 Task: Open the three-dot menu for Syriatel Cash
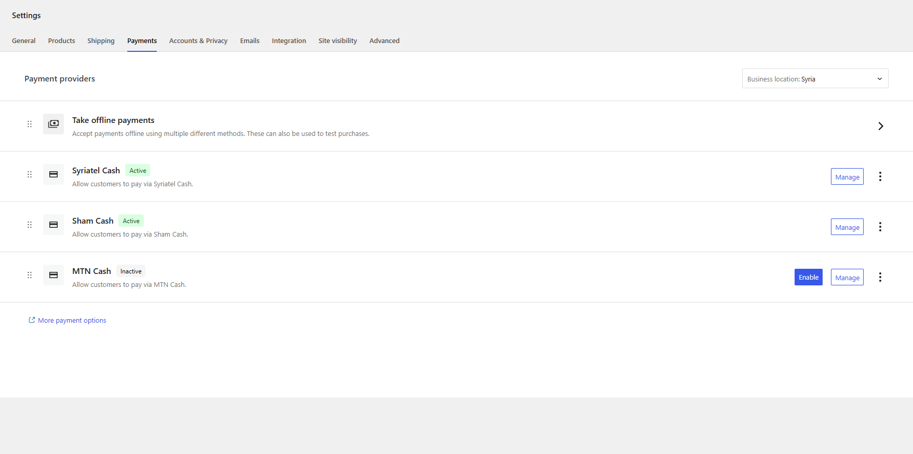(880, 176)
